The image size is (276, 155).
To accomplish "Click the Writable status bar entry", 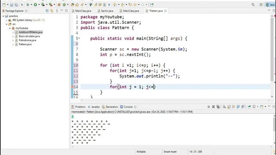I will [x=141, y=152].
